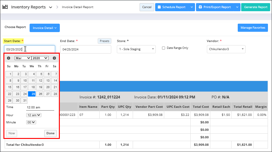Click the Generate Report button

tap(255, 7)
